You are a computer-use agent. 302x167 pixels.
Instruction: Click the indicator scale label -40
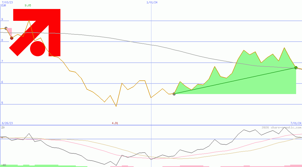(x=4, y=165)
